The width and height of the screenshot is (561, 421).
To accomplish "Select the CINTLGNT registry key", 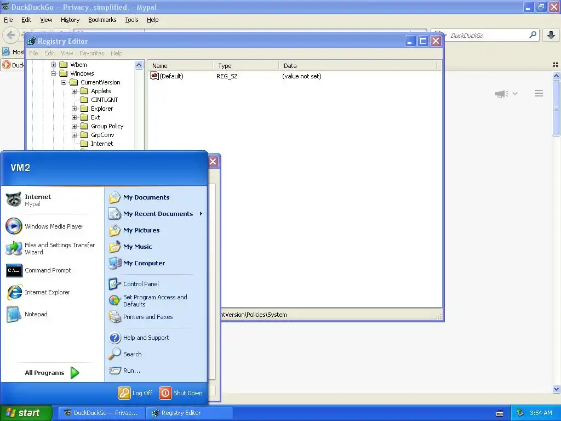I will point(104,100).
